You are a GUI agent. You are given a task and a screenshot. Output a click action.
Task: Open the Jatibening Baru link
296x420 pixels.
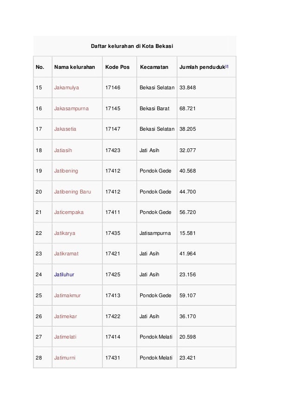coord(72,192)
